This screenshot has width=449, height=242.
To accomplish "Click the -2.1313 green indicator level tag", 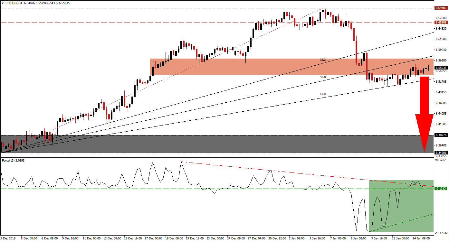I will 441,189.
